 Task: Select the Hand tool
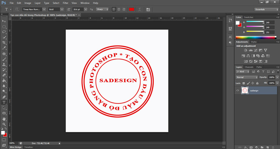tap(4, 119)
